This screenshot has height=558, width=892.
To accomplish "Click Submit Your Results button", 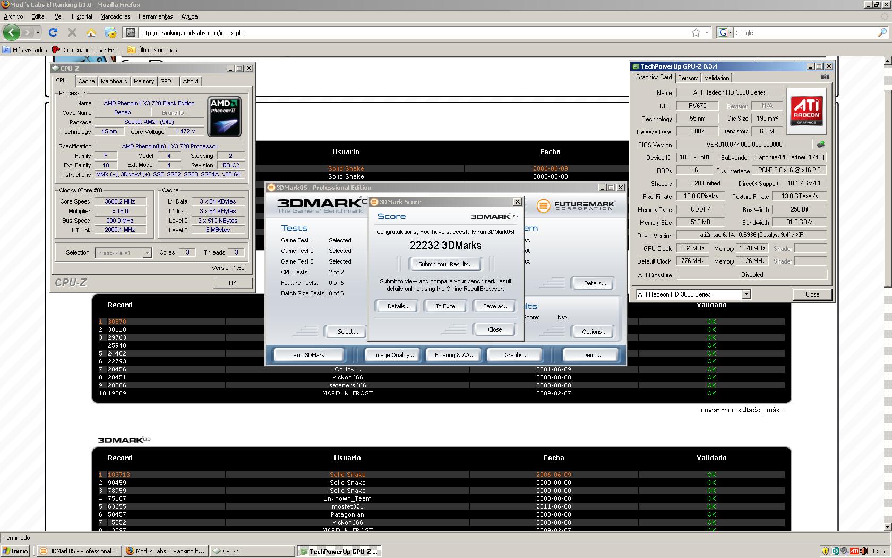I will pyautogui.click(x=445, y=264).
